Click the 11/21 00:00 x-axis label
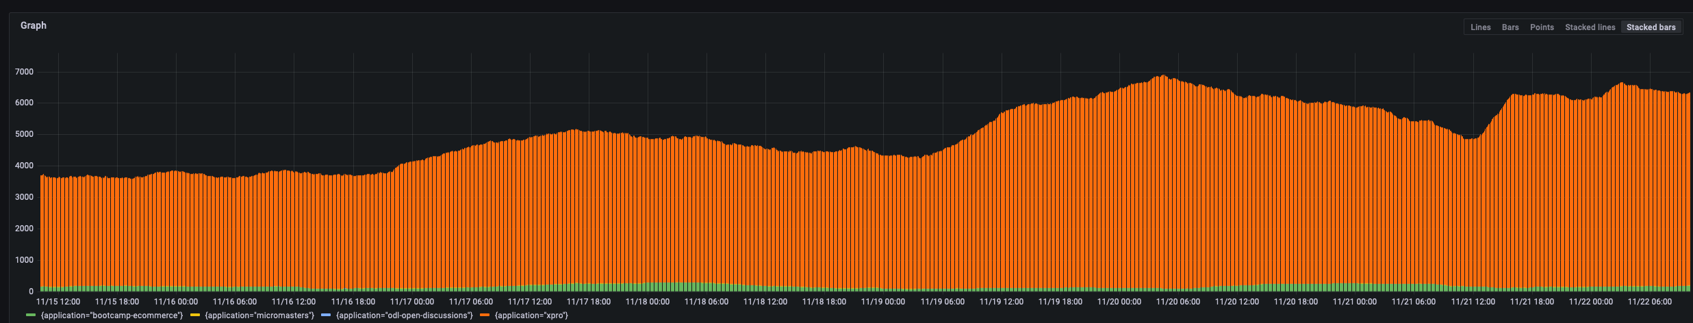The height and width of the screenshot is (323, 1693). 1355,302
